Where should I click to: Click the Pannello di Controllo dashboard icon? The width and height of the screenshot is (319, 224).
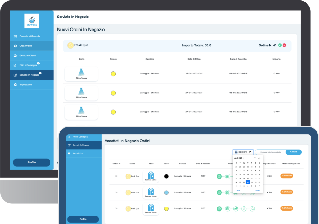click(x=15, y=36)
